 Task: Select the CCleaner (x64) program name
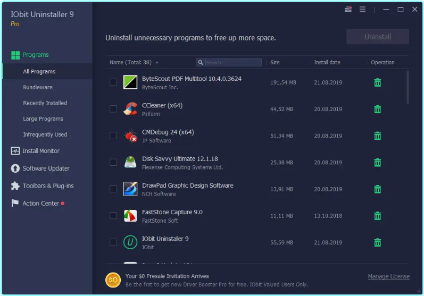[x=162, y=105]
